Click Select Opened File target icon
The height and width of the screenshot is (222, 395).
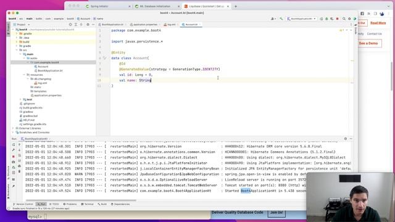(x=70, y=25)
